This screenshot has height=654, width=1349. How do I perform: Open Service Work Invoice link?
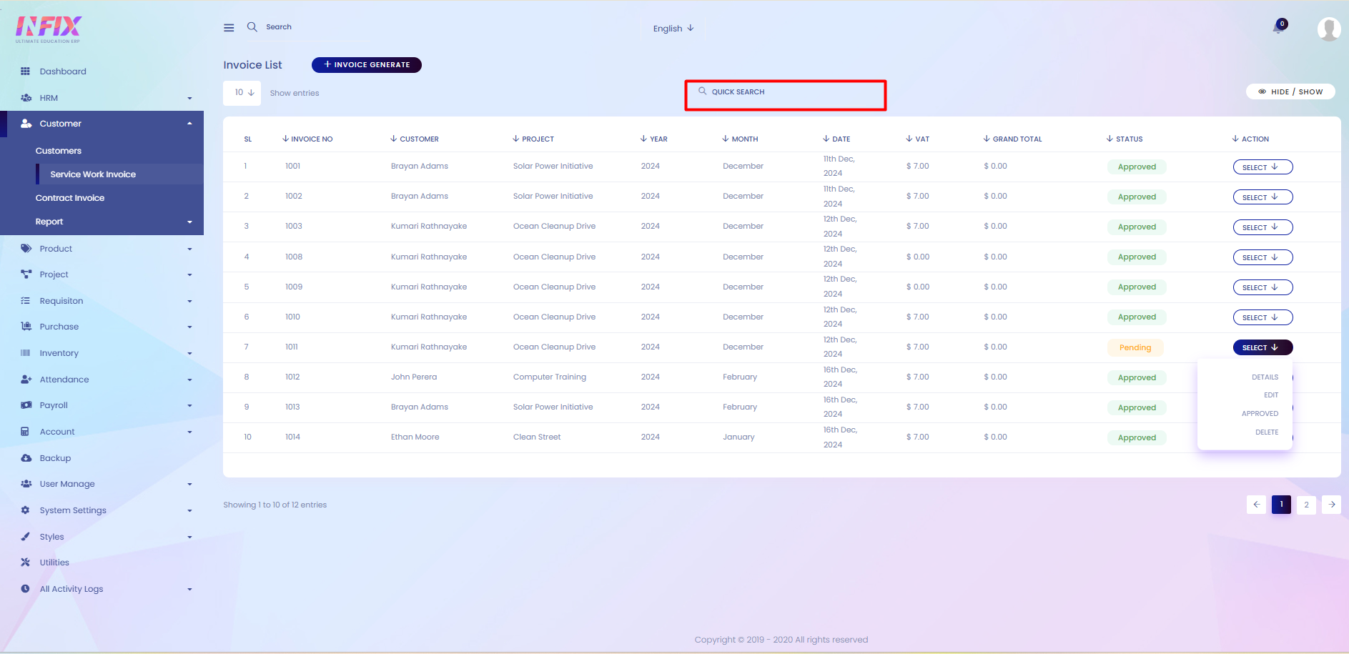pyautogui.click(x=93, y=174)
